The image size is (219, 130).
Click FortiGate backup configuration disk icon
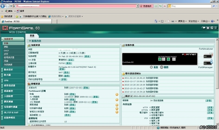[x=208, y=28]
